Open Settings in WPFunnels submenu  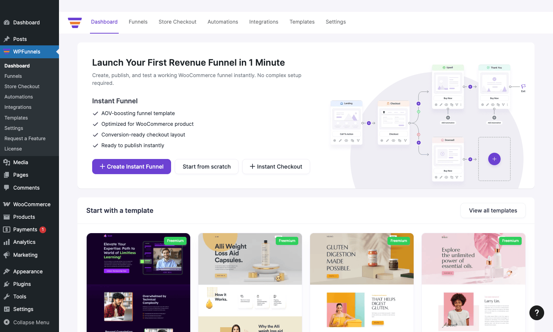pos(14,128)
